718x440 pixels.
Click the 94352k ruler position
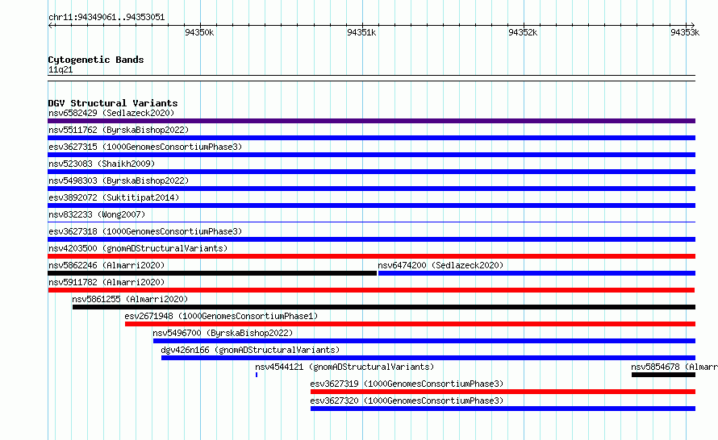523,32
